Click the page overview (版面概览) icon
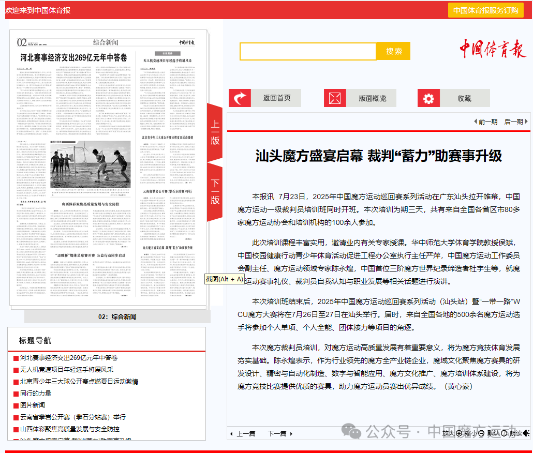This screenshot has height=453, width=533. pos(335,98)
